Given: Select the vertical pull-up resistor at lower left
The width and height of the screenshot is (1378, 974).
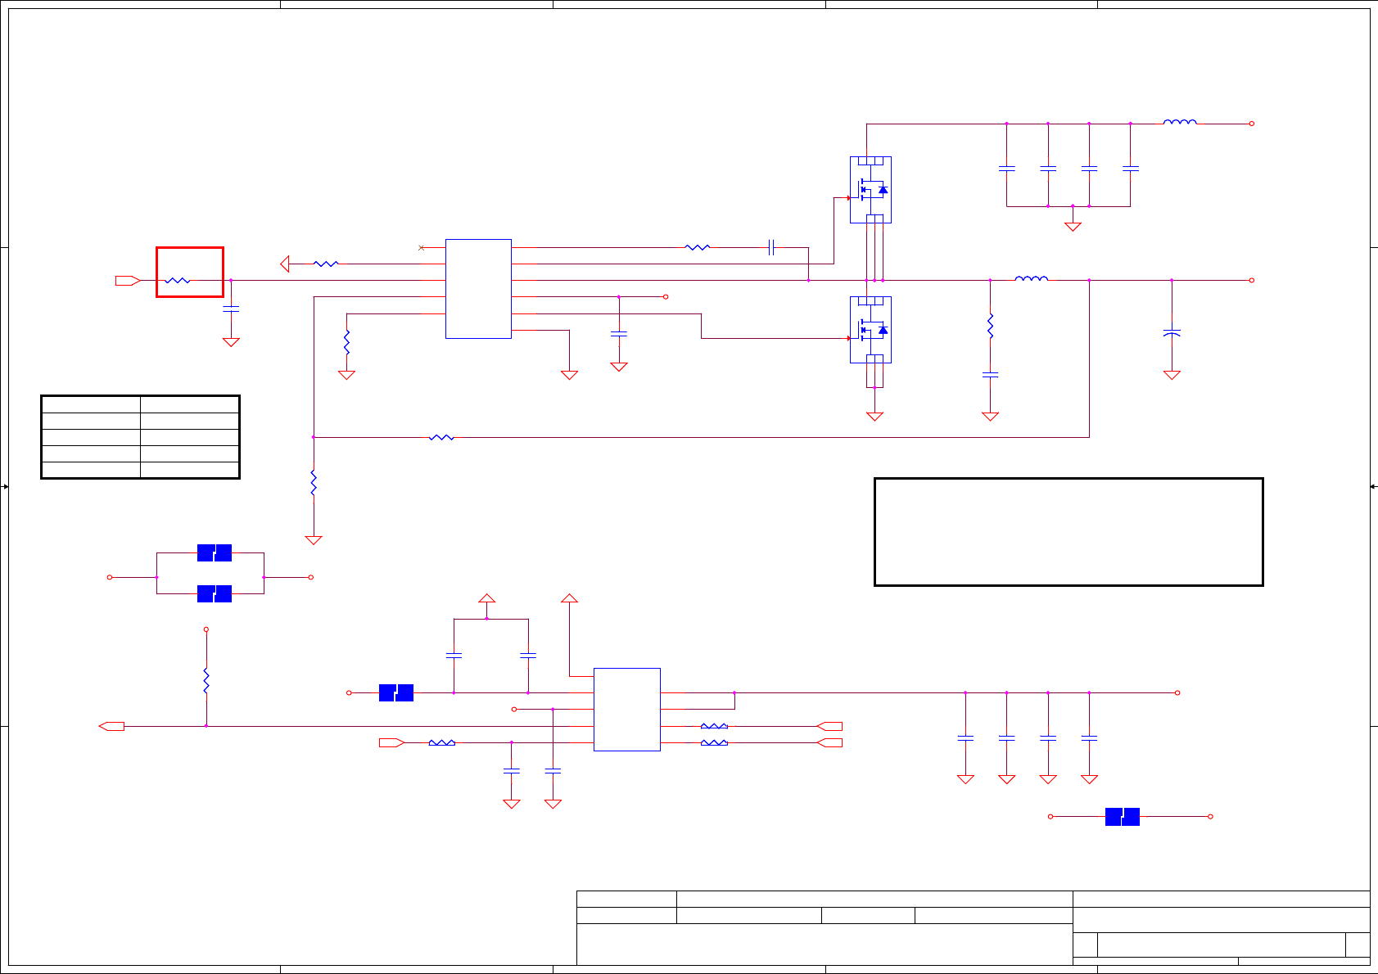Looking at the screenshot, I should coord(206,681).
